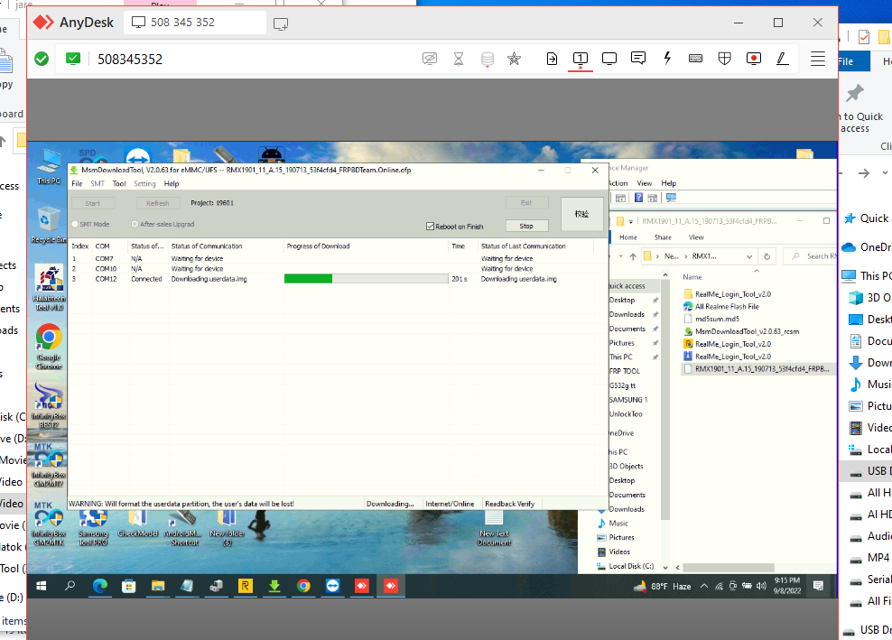The image size is (892, 640).
Task: Add AnyDesk address to favorites star
Action: [514, 59]
